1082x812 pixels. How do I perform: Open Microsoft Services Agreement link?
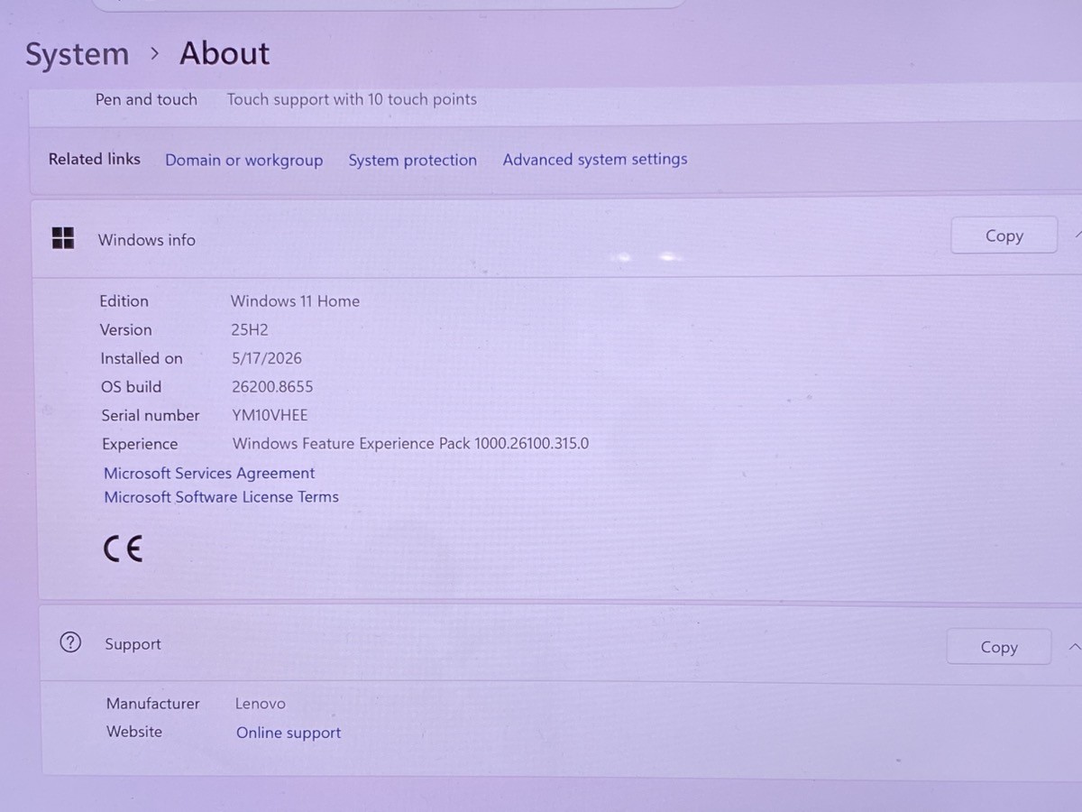(209, 473)
